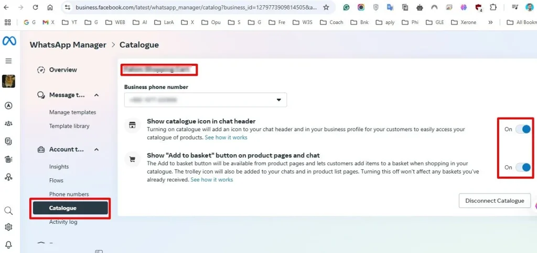Image resolution: width=537 pixels, height=253 pixels.
Task: Click the business account avatar thumbnail
Action: coord(8,81)
